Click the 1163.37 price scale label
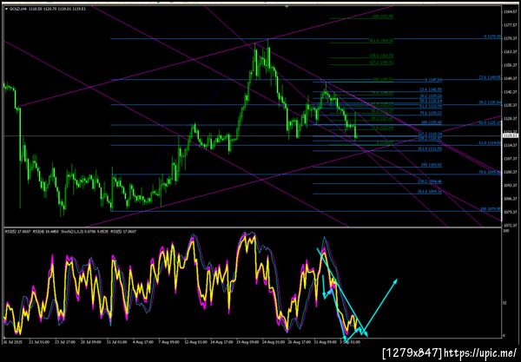521x362 pixels. (x=509, y=52)
